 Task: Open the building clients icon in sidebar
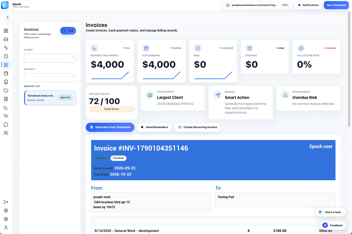6,82
